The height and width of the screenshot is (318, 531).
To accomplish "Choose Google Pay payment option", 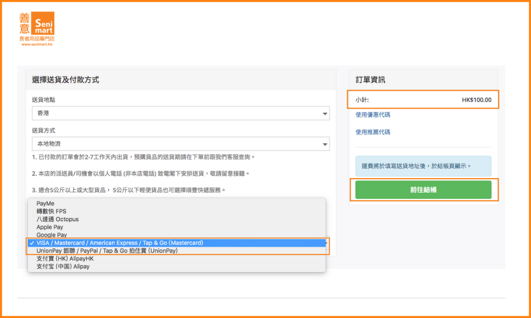I will click(x=52, y=235).
